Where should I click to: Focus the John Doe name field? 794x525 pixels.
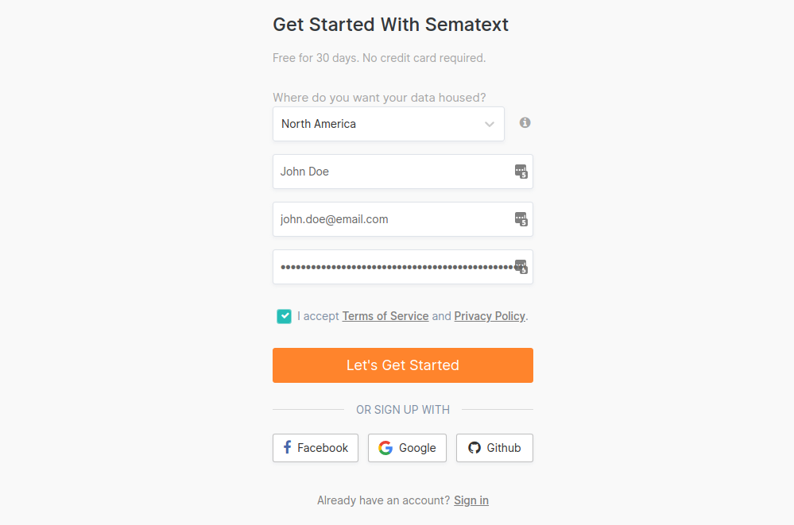coord(403,172)
